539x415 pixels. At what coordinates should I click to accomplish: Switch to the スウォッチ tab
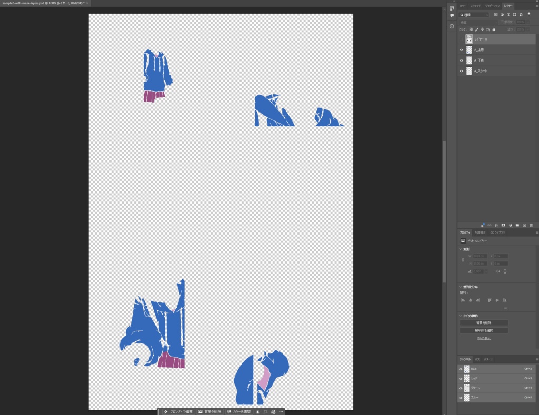pyautogui.click(x=475, y=6)
